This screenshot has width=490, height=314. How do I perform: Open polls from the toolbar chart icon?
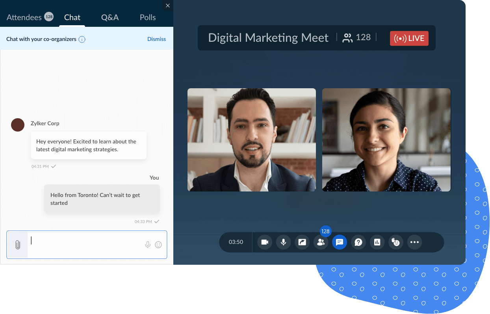377,242
